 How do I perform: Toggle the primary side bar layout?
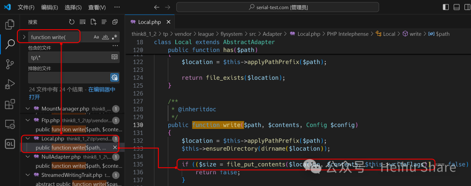(446, 7)
